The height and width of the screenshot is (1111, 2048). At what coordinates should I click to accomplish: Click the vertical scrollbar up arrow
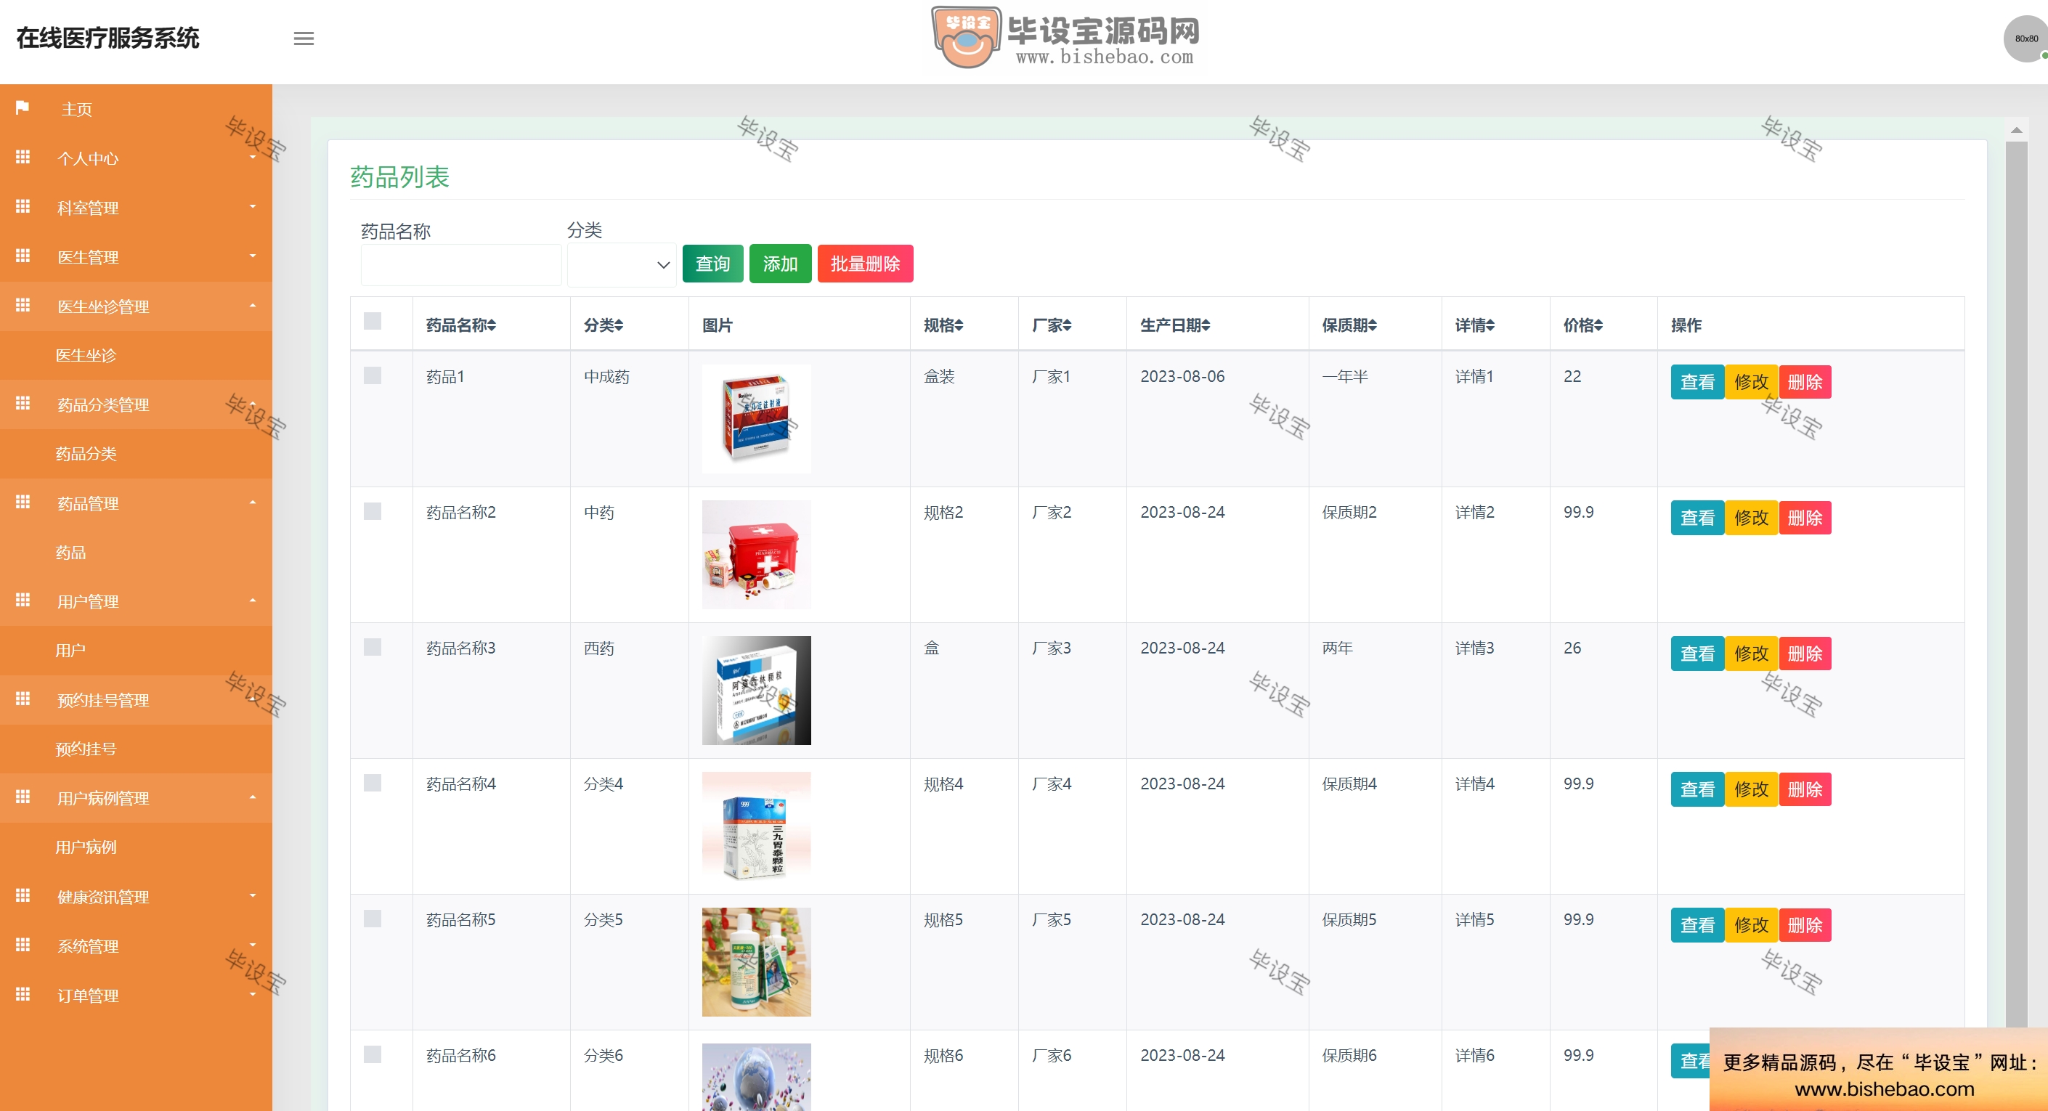pos(2016,129)
